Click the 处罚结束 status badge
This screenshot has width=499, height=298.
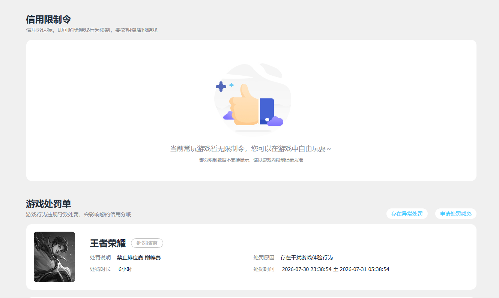point(147,243)
